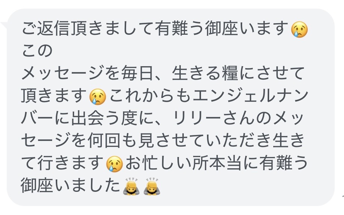Click the first bowing person emoji
This screenshot has height=215, width=344.
click(x=131, y=187)
